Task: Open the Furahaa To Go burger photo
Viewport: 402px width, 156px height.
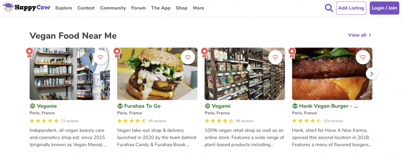Action: coord(157,74)
